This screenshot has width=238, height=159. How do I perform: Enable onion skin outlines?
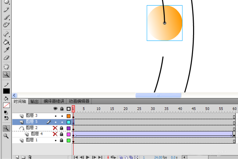click(x=126, y=157)
